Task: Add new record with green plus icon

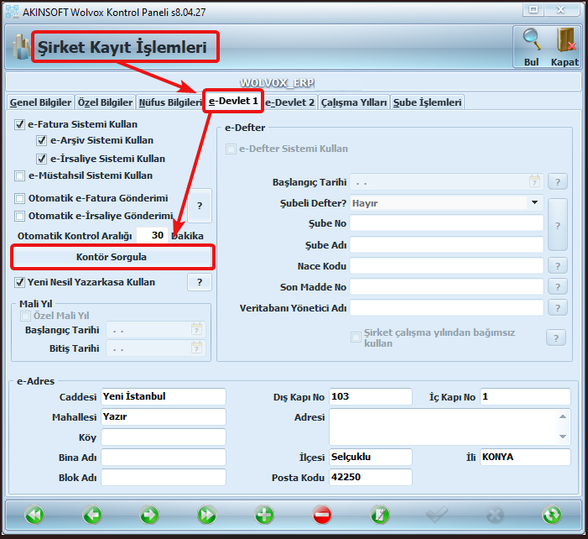Action: point(264,514)
